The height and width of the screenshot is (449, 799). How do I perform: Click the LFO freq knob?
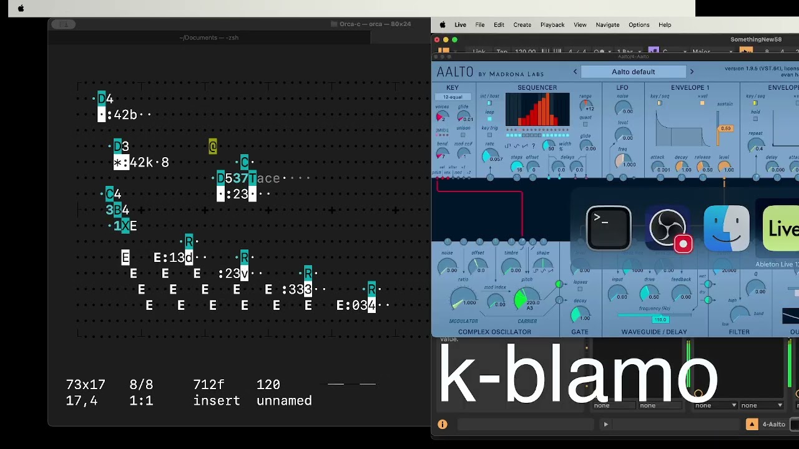[x=622, y=161]
